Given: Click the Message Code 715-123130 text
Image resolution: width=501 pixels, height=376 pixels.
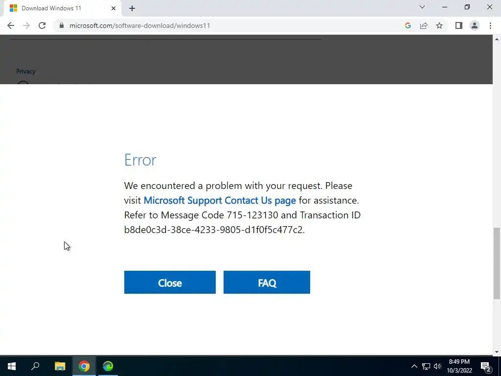Looking at the screenshot, I should click(x=220, y=215).
